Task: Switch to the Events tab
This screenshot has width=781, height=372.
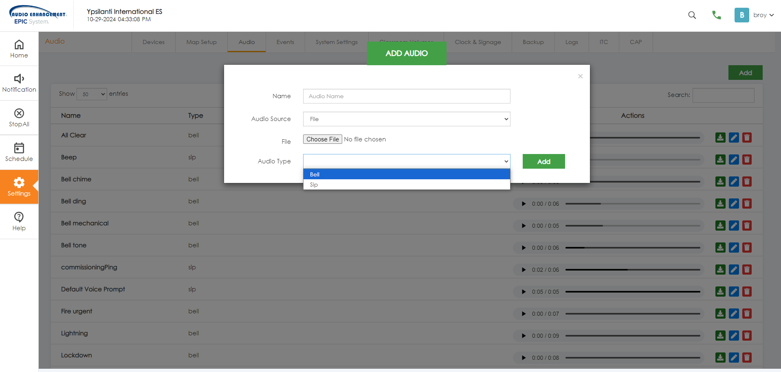Action: (x=285, y=42)
